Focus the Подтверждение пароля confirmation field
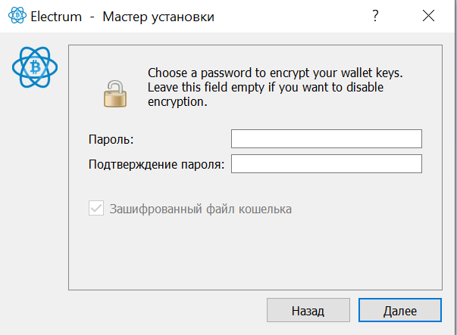The image size is (457, 335). tap(327, 164)
